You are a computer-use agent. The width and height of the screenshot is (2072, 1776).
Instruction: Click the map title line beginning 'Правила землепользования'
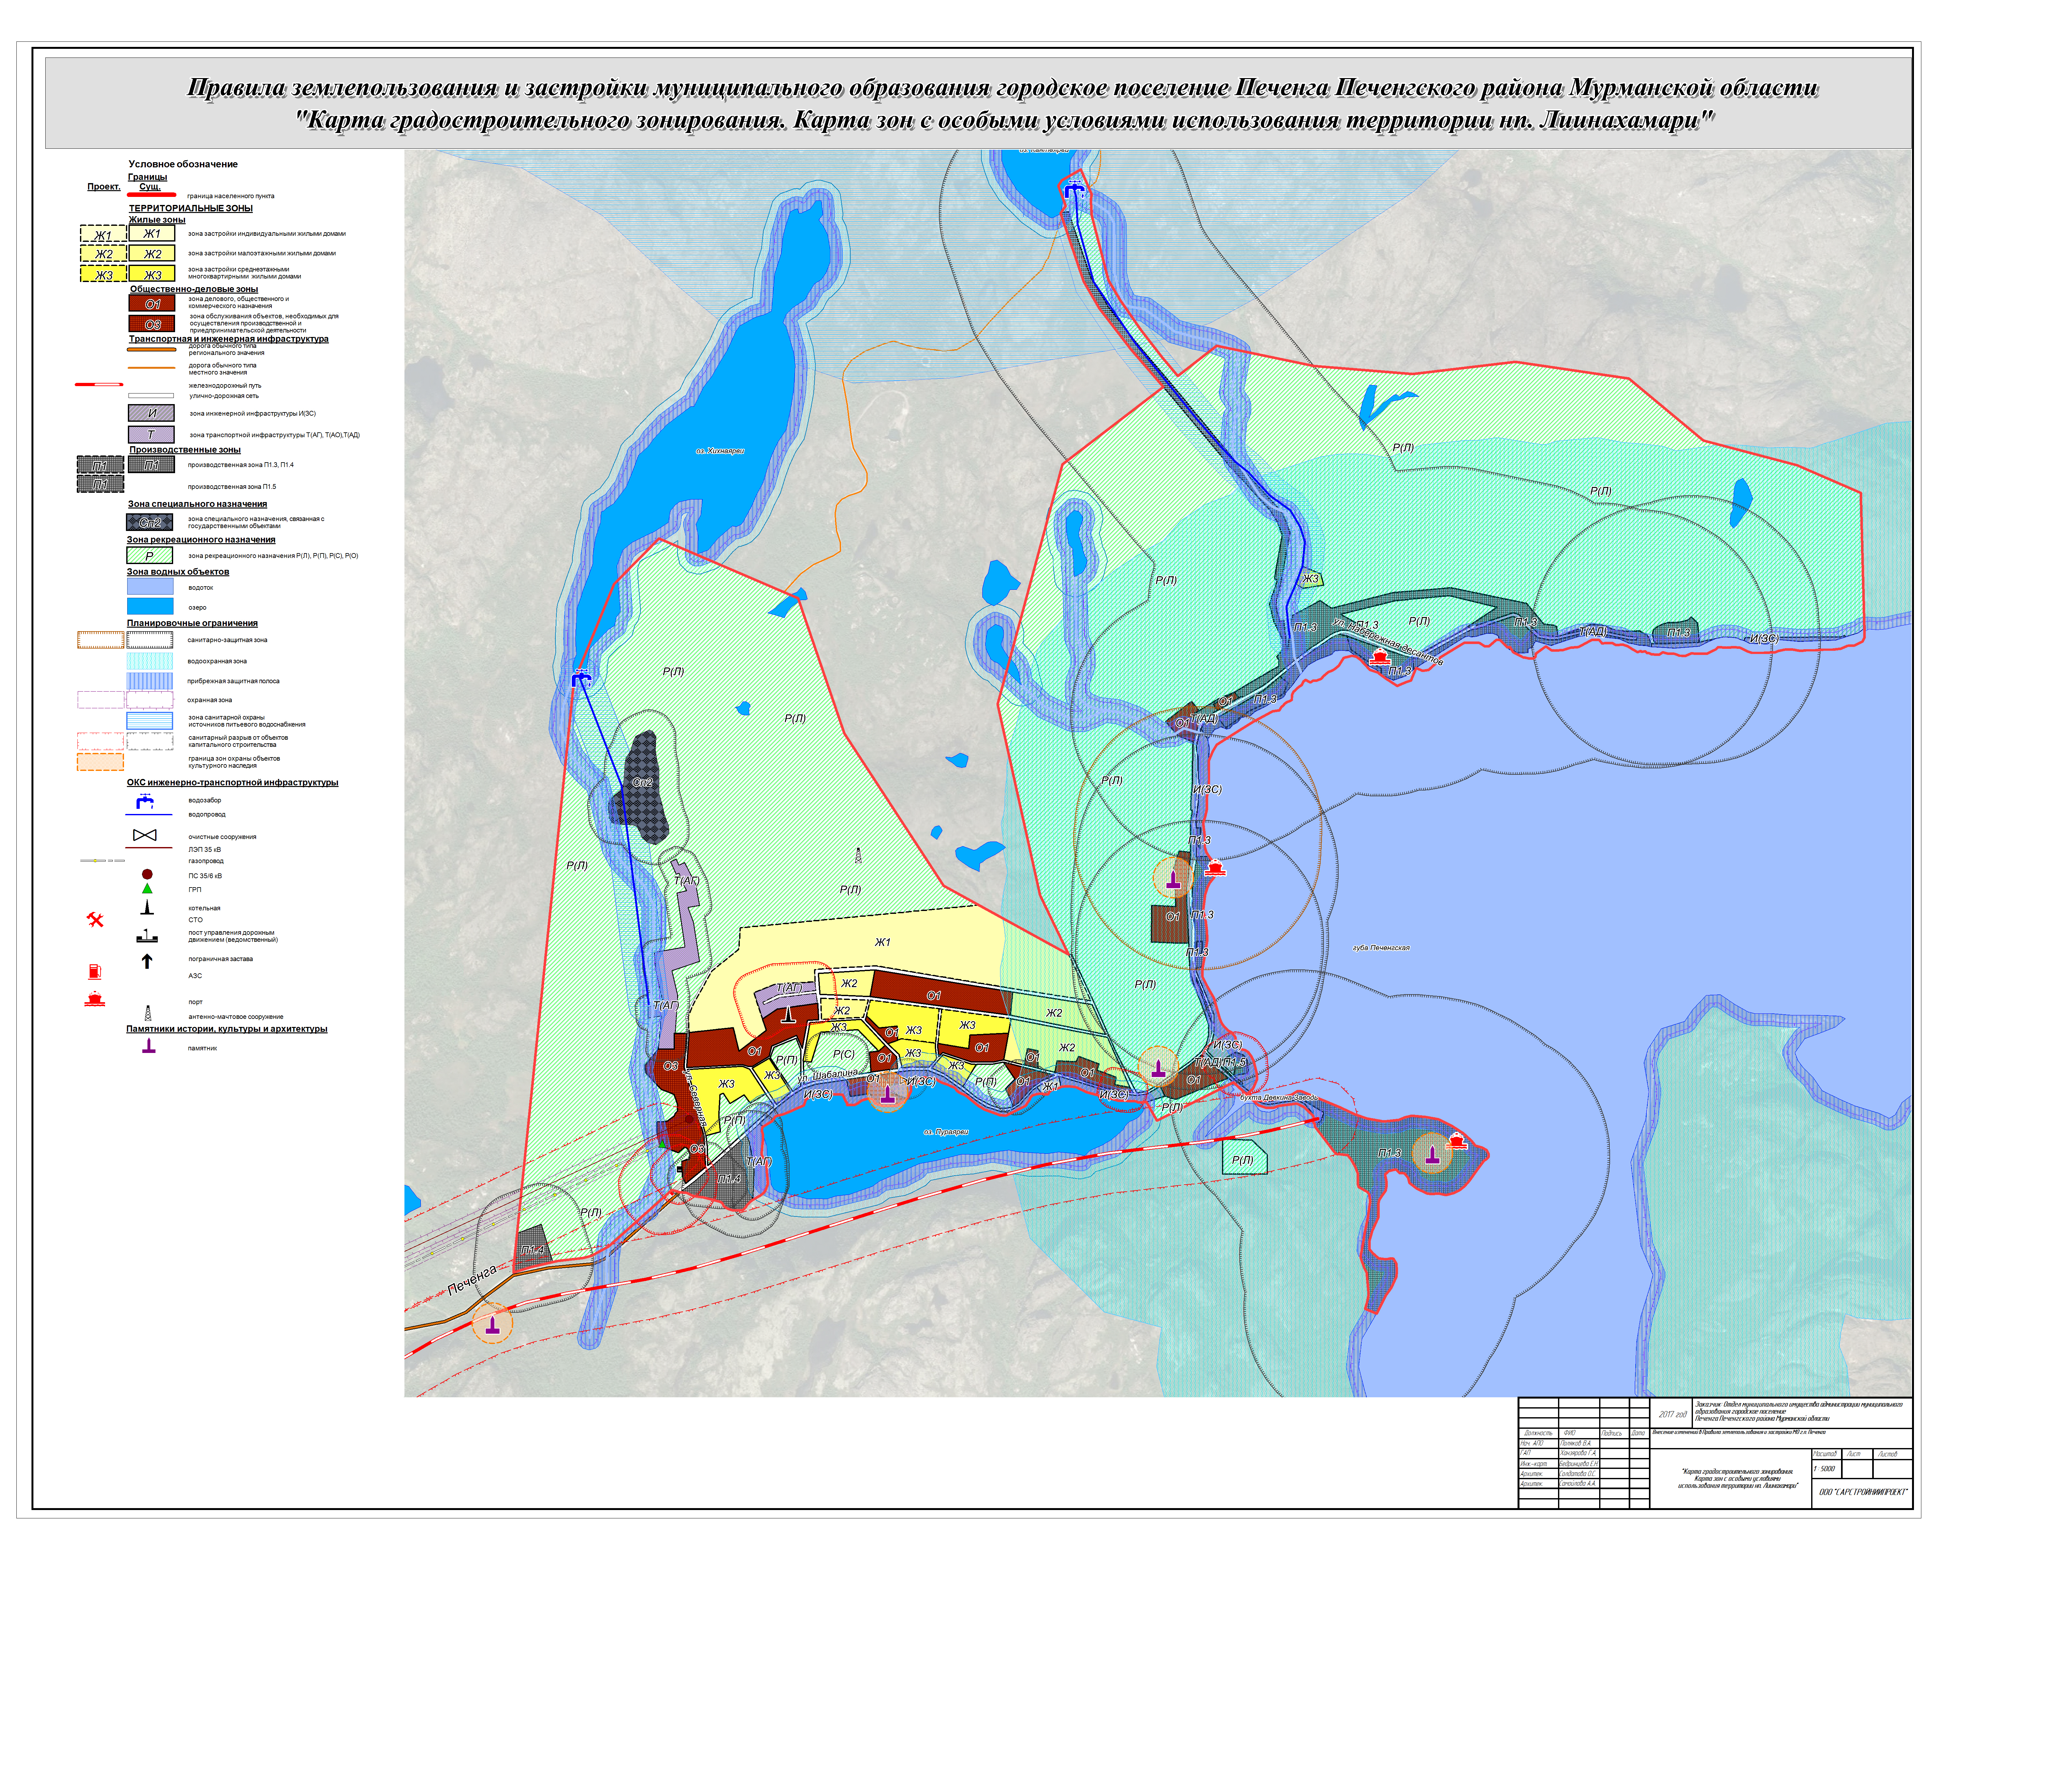click(x=1003, y=88)
